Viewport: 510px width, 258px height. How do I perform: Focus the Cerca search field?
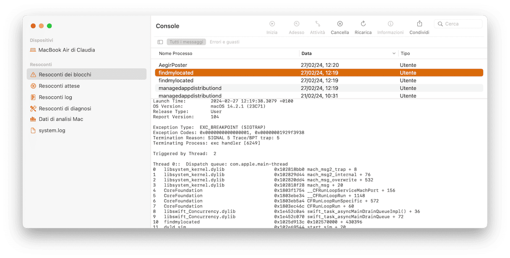(x=458, y=24)
